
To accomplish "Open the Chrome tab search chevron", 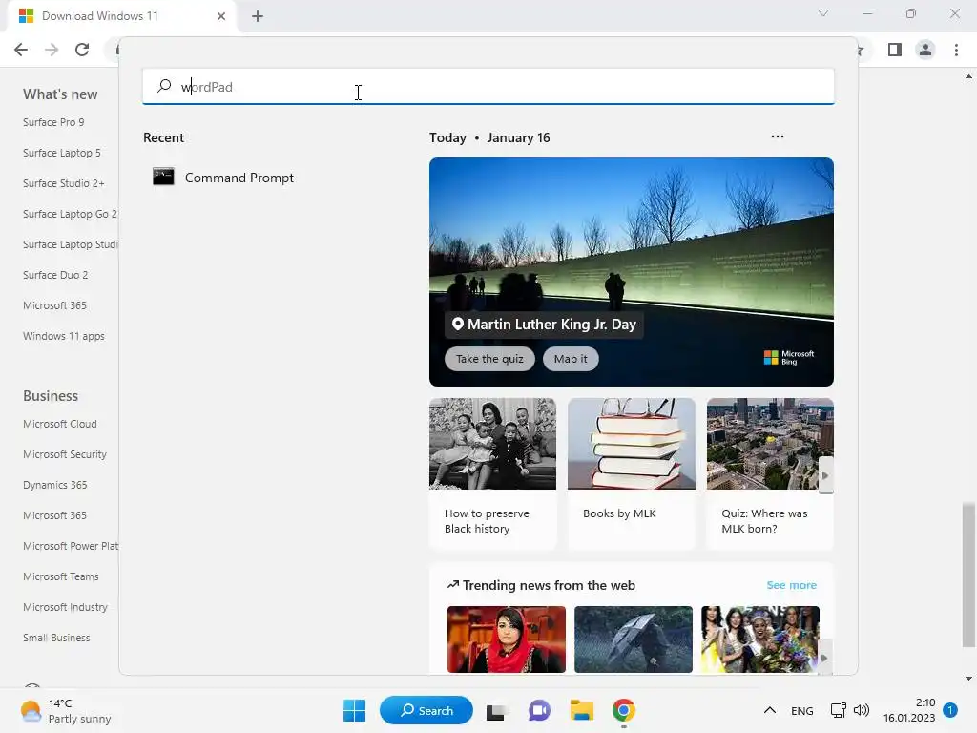I will 823,13.
